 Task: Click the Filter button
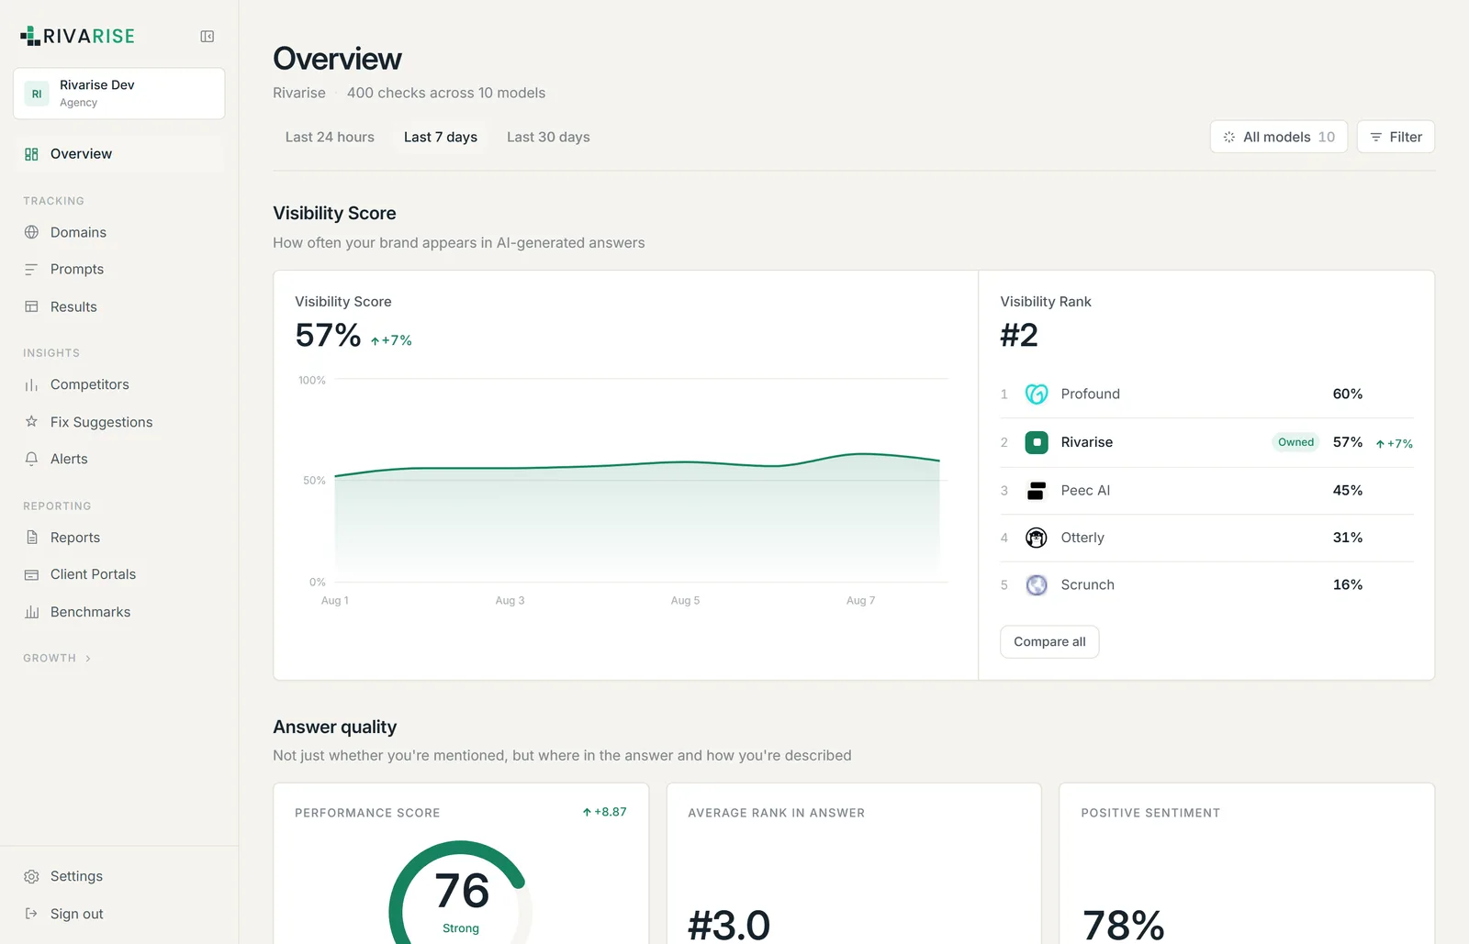[x=1396, y=137]
